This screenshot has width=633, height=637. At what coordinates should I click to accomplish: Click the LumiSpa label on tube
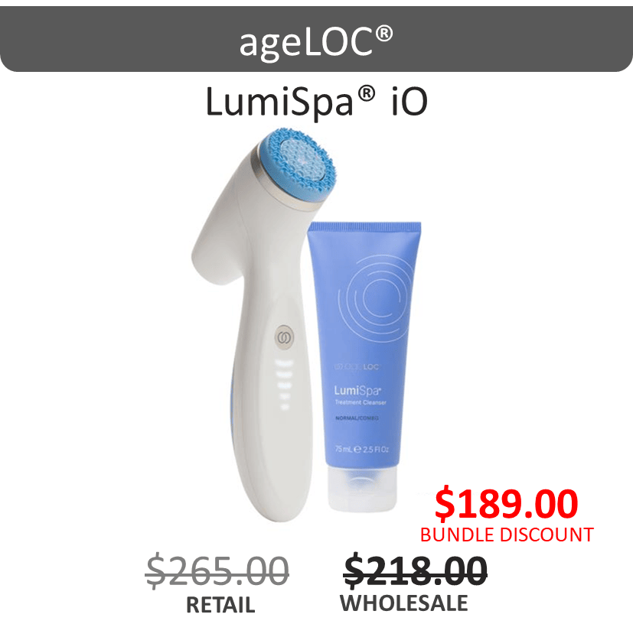tap(357, 391)
